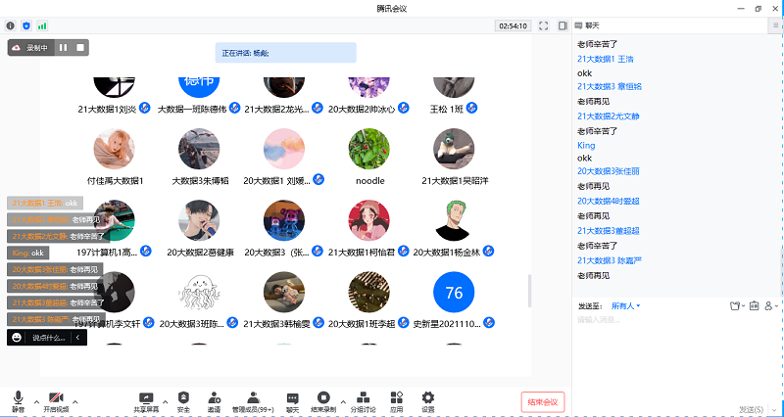Open the security (安全) toolbar icon
The width and height of the screenshot is (784, 417).
pos(183,400)
